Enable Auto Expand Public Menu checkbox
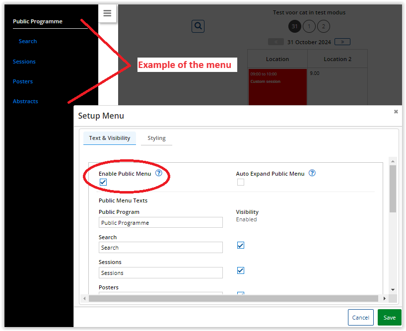Viewport: 406px width, 331px height. point(241,182)
